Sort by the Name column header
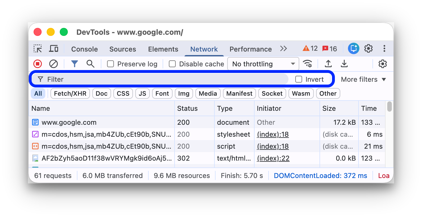The width and height of the screenshot is (422, 217). click(x=102, y=108)
